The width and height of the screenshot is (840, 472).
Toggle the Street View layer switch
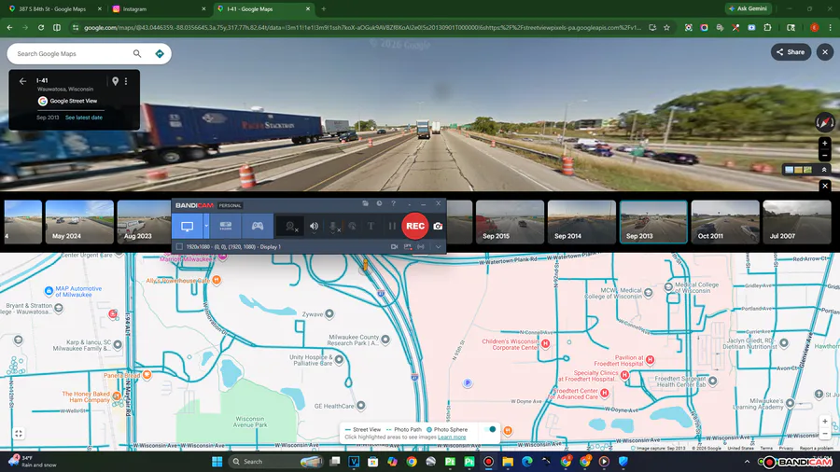point(490,429)
